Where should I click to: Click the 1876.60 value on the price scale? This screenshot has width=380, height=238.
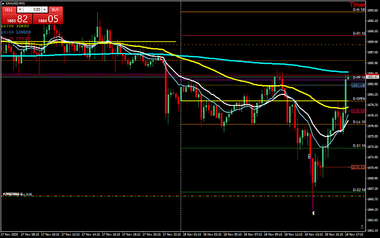pos(373,126)
